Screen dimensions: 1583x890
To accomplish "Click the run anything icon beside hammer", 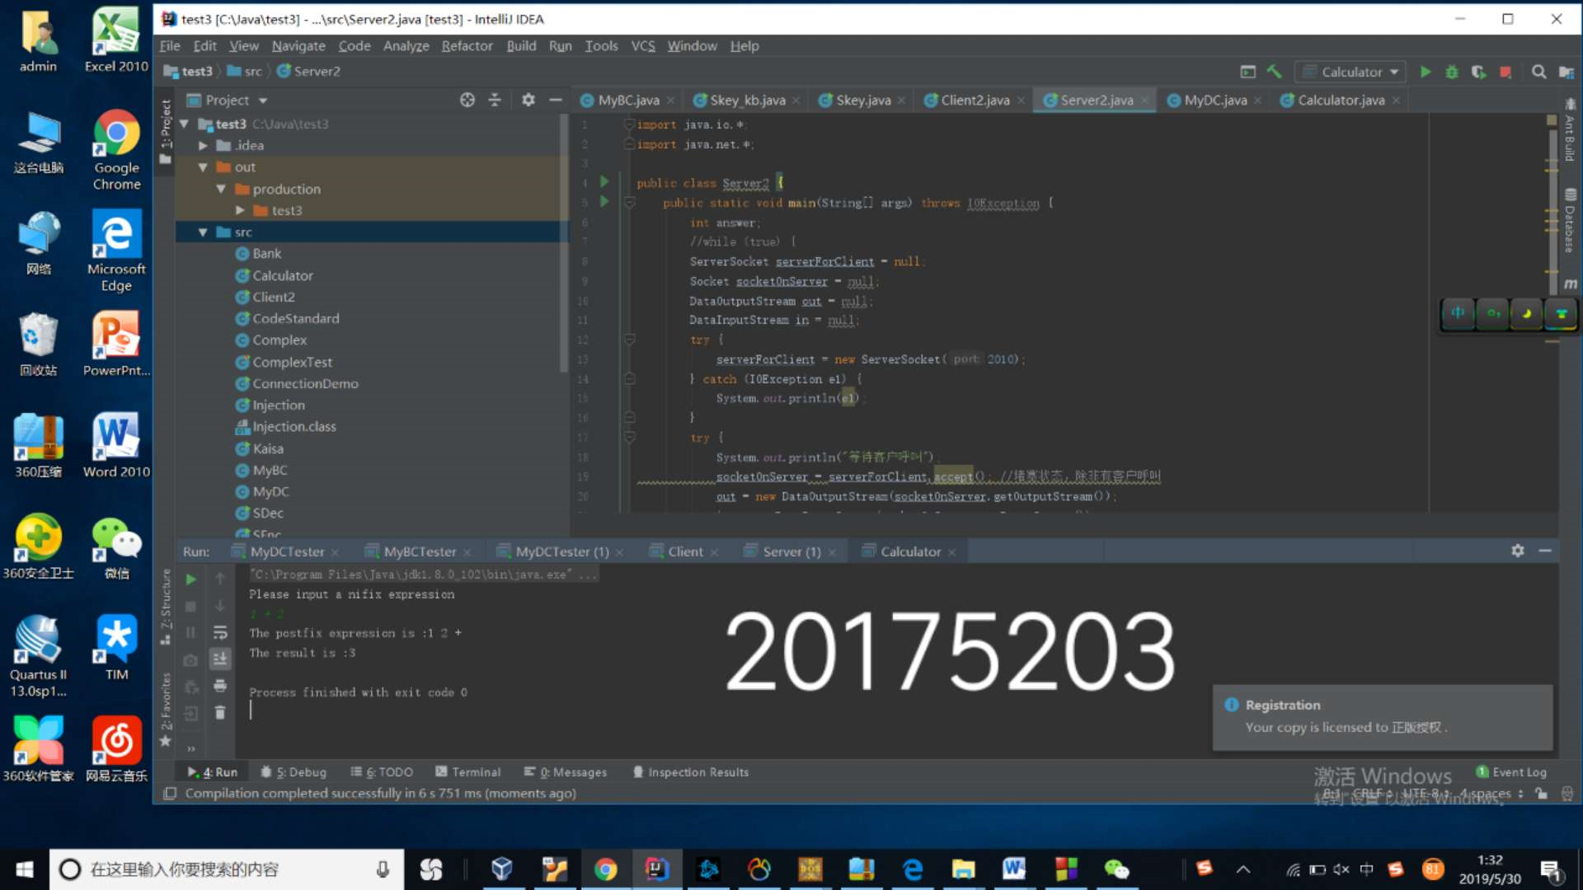I will 1248,72.
